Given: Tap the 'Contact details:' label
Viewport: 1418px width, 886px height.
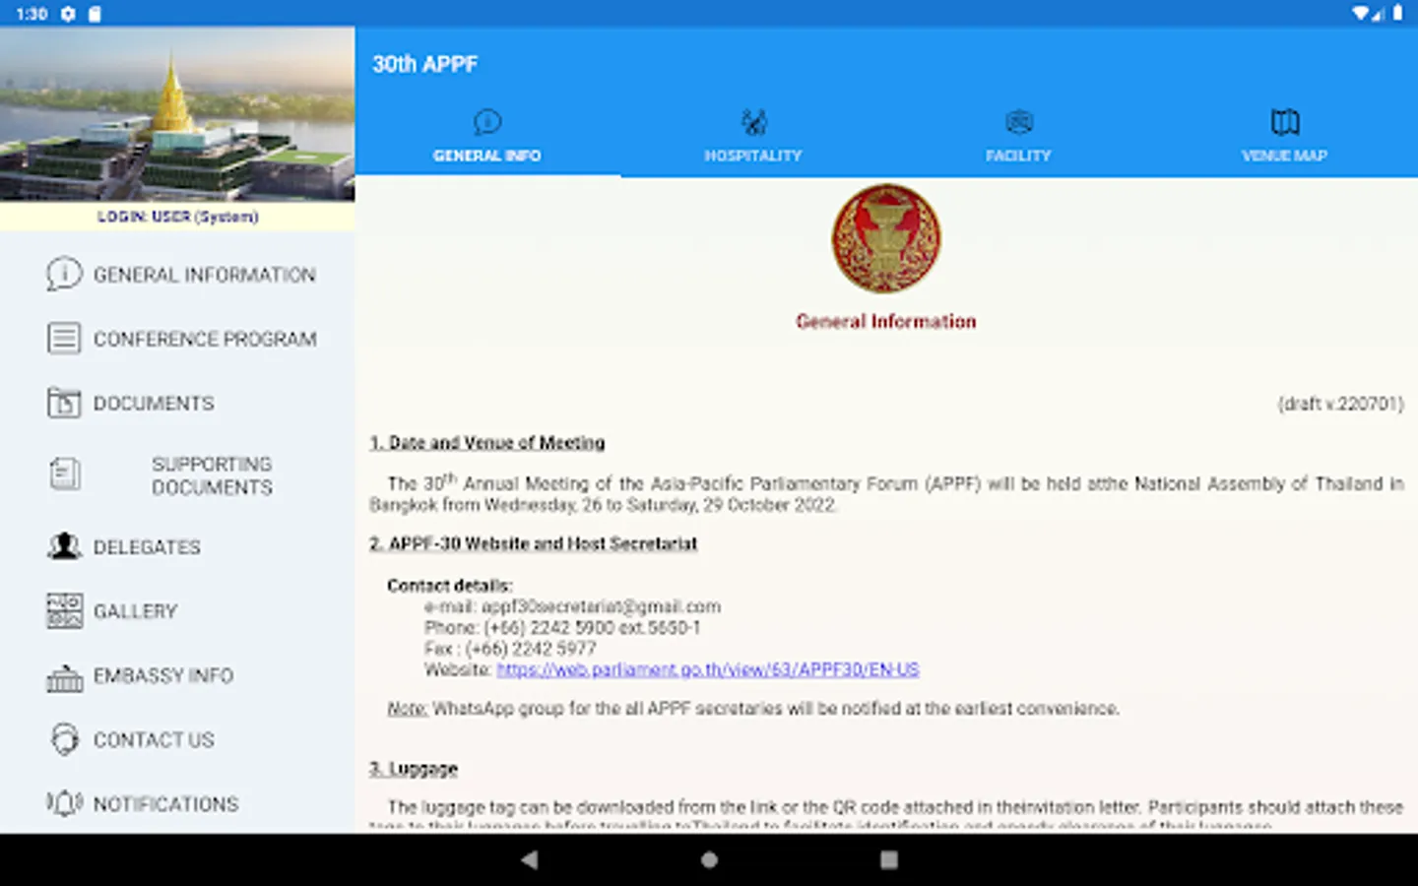Looking at the screenshot, I should click(449, 586).
